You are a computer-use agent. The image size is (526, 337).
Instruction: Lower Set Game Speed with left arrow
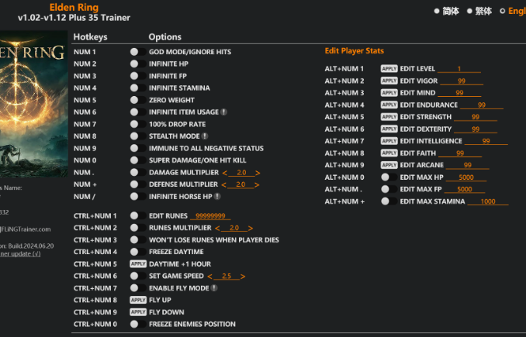coord(209,277)
